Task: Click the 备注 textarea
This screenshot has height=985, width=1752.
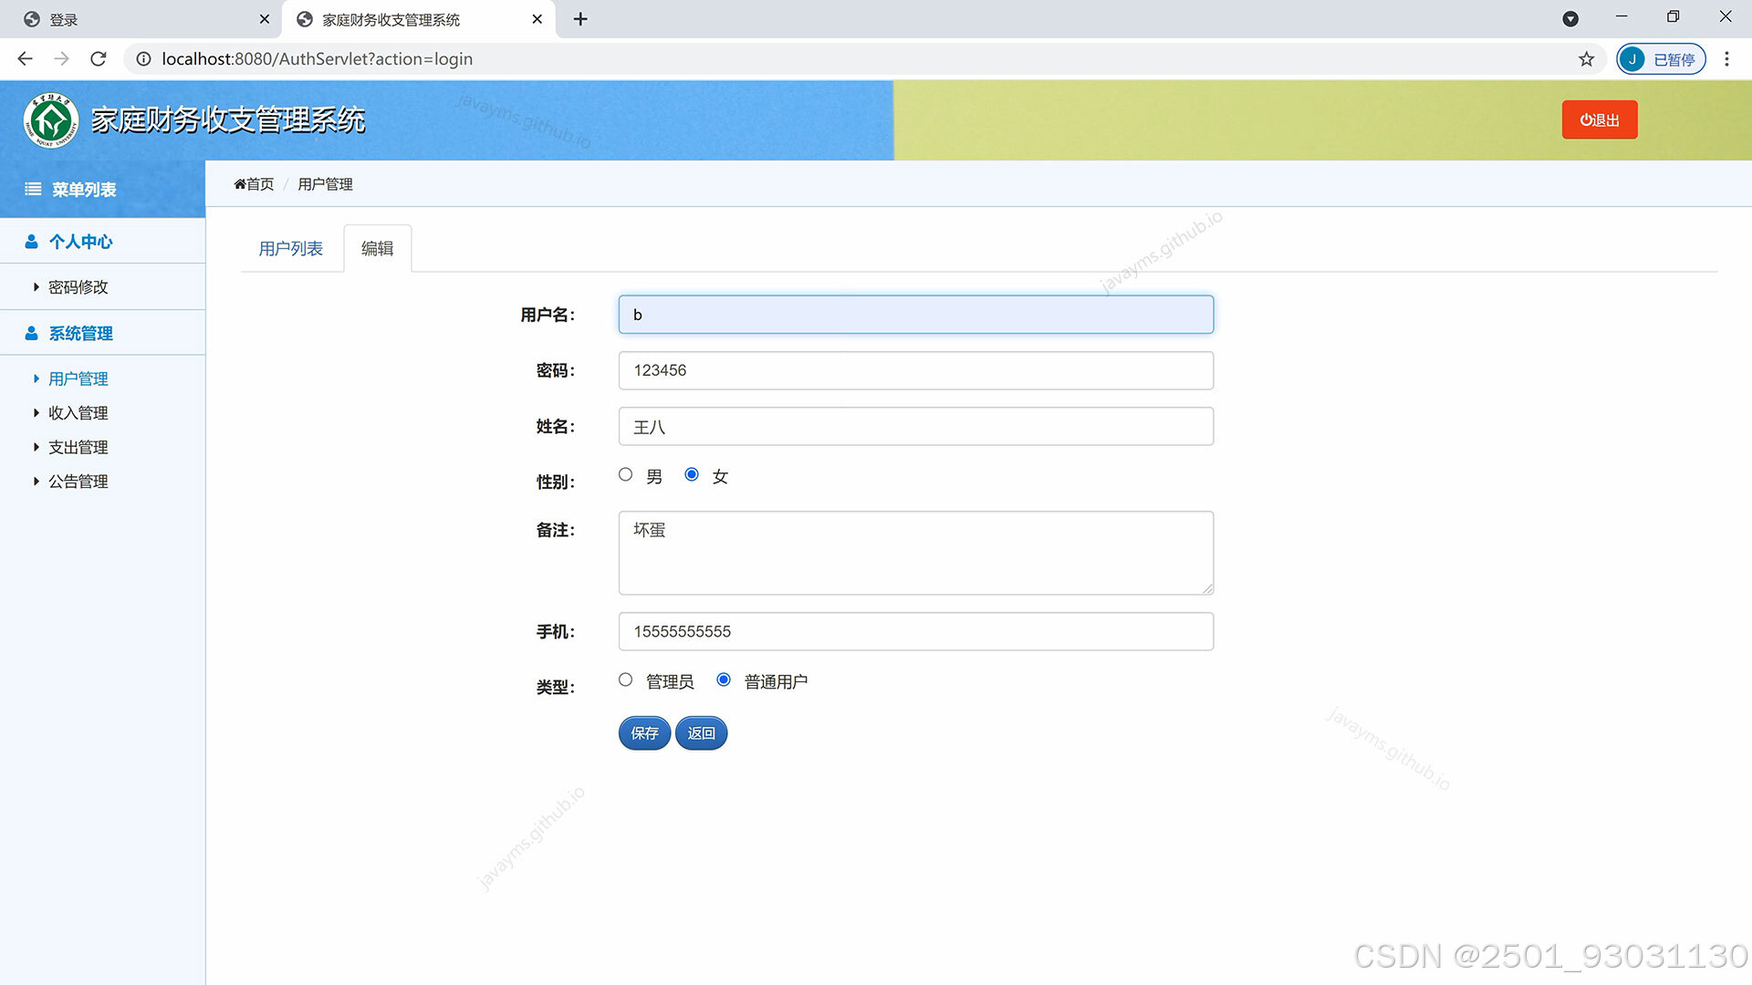Action: pyautogui.click(x=915, y=553)
